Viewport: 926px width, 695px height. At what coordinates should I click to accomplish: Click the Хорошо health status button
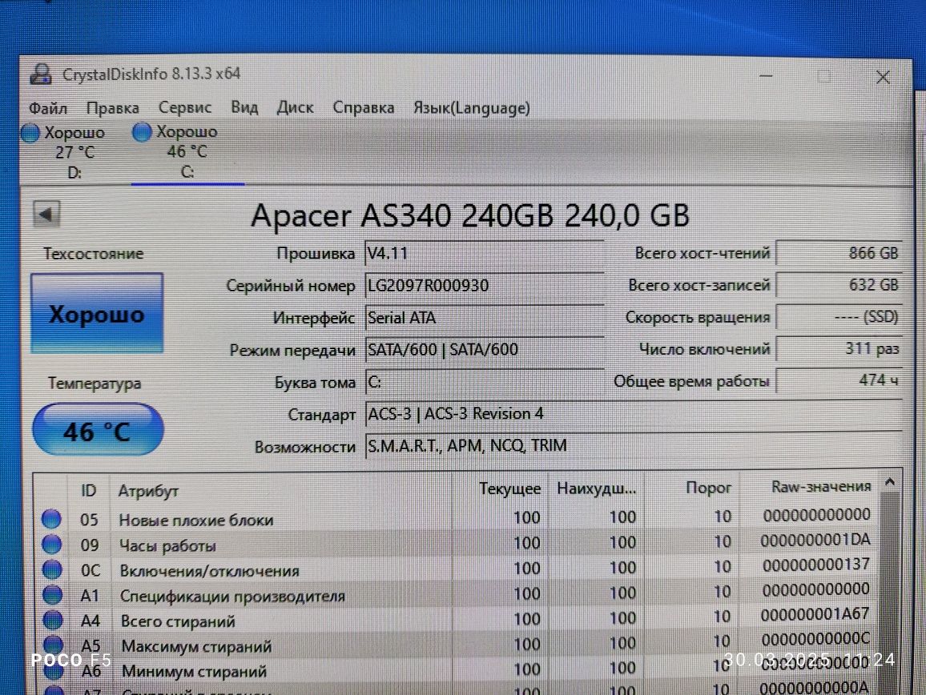97,314
